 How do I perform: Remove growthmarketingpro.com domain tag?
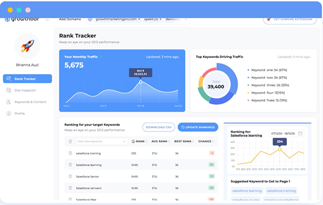[139, 19]
